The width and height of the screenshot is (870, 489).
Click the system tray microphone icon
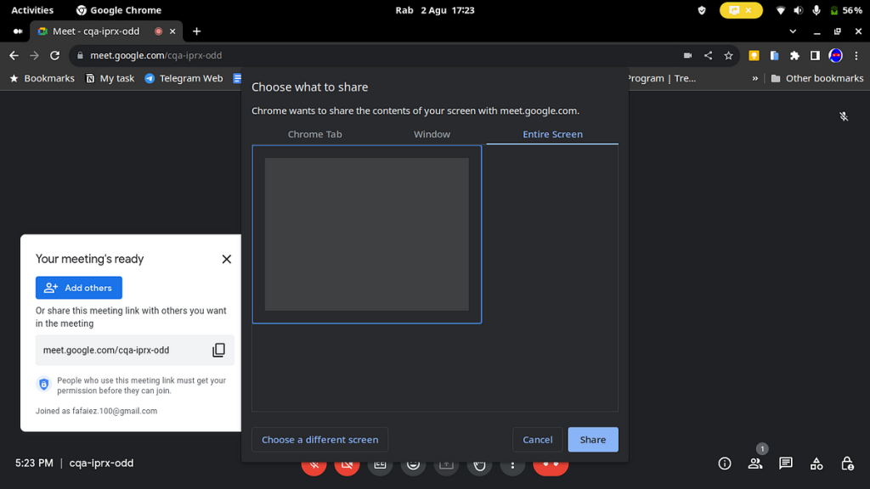click(816, 10)
